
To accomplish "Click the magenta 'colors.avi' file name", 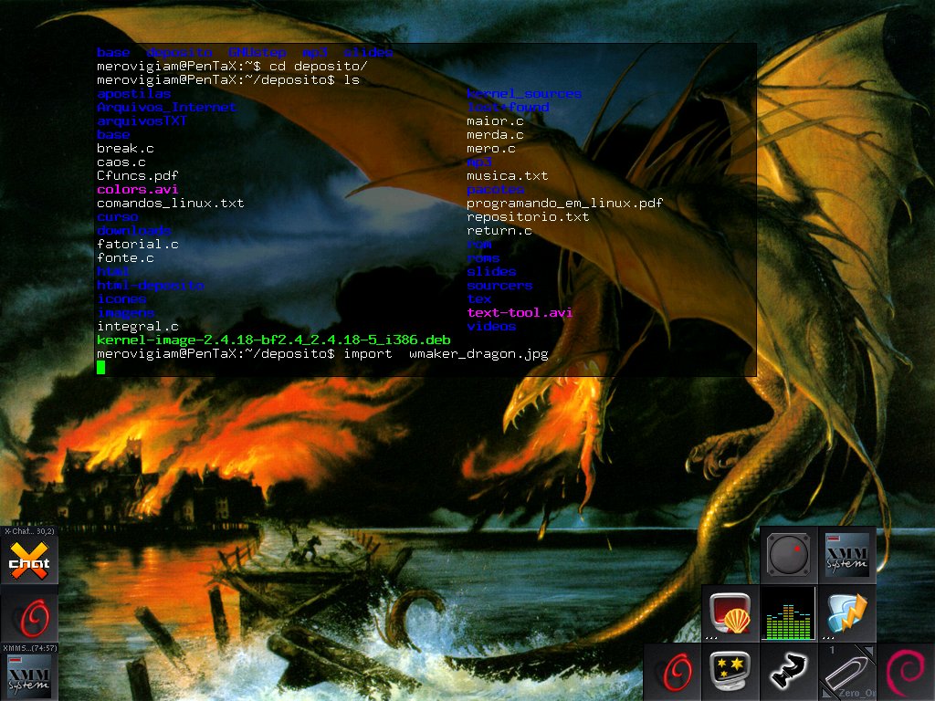I will (x=138, y=190).
